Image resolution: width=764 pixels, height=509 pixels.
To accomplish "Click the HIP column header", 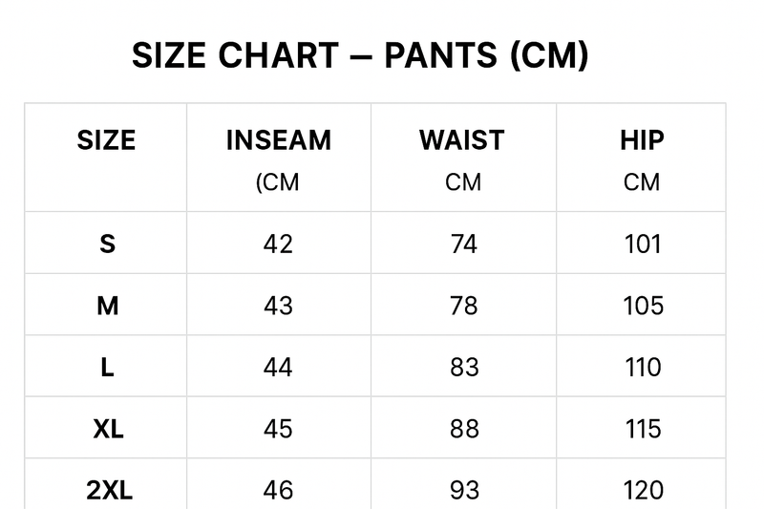I will tap(642, 140).
